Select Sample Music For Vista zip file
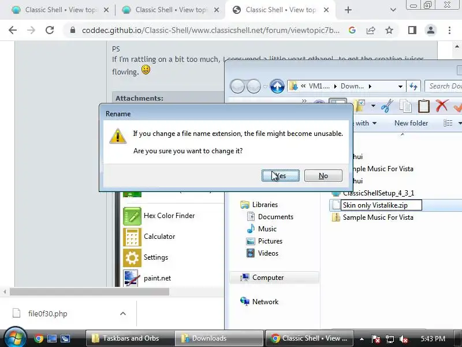The height and width of the screenshot is (347, 462). click(x=378, y=217)
